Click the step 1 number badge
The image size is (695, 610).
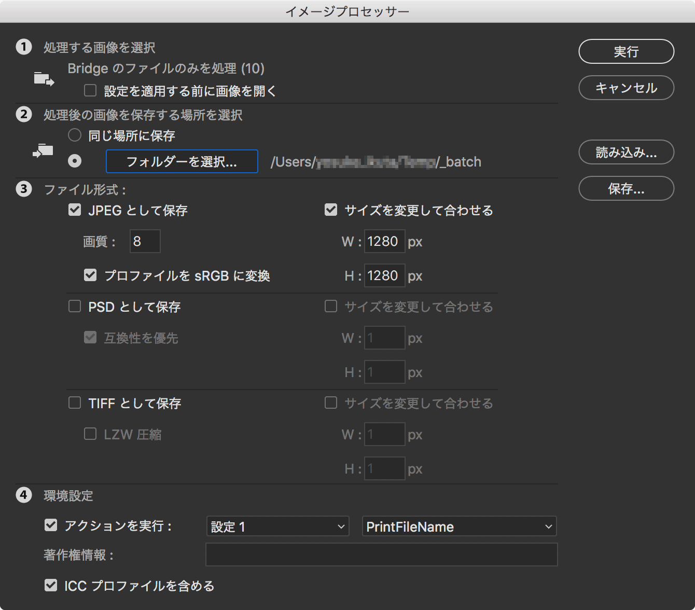click(x=24, y=47)
